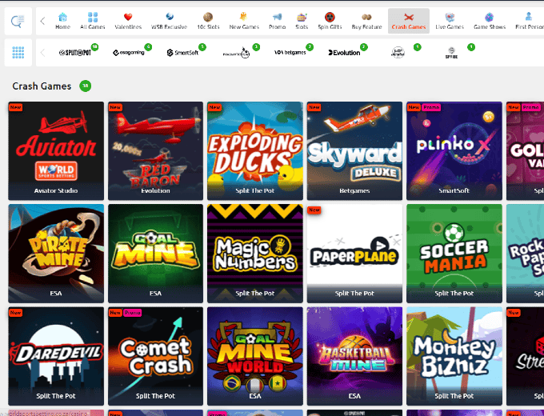Screen dimensions: 544x416
Task: Play the Skyward Deluxe game
Action: 354,150
